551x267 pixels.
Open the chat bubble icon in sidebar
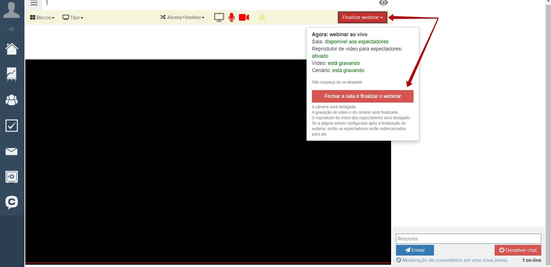point(11,202)
